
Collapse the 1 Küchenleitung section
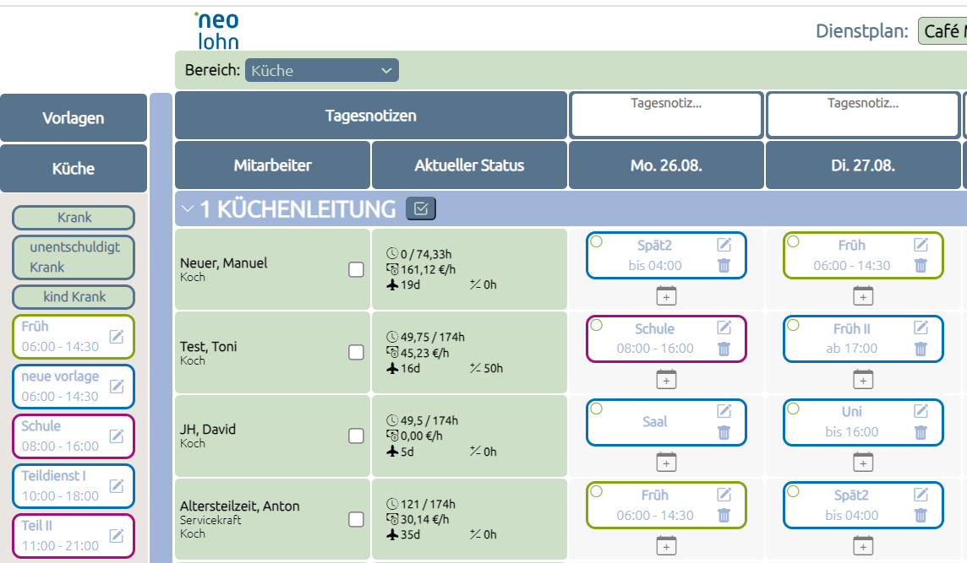(188, 209)
